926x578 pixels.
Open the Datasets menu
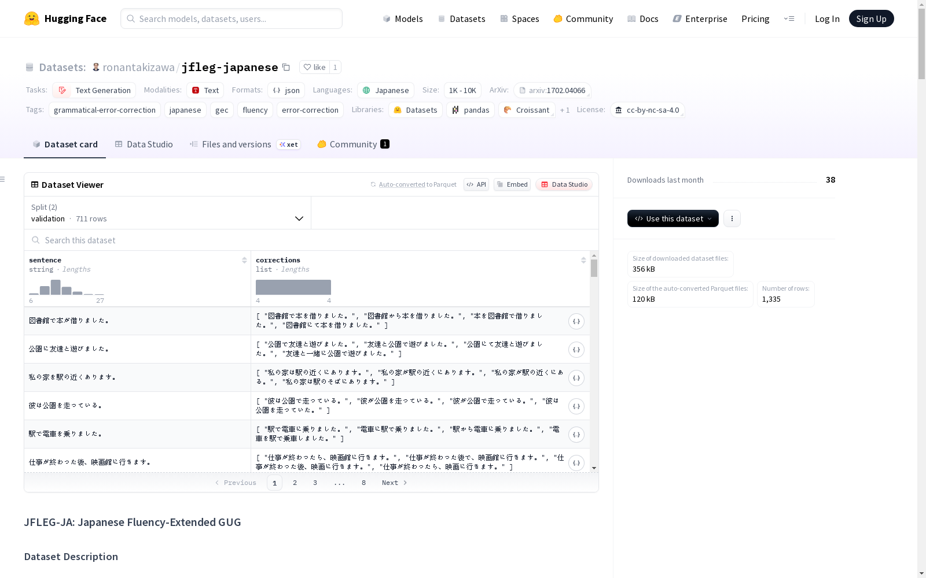[x=461, y=18]
